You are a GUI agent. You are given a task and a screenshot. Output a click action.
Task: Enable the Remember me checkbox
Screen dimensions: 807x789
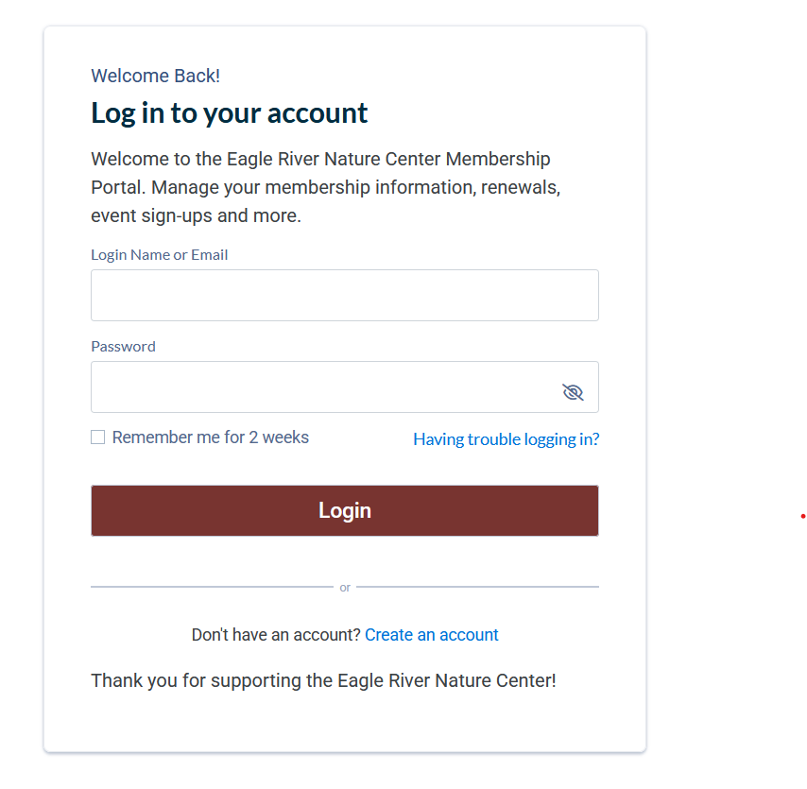pyautogui.click(x=97, y=437)
